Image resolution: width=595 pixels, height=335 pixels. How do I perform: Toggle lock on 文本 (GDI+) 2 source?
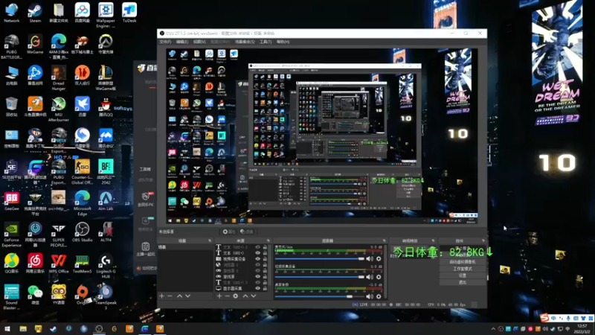[266, 247]
